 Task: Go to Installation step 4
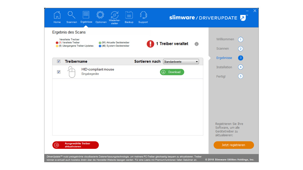point(230,67)
